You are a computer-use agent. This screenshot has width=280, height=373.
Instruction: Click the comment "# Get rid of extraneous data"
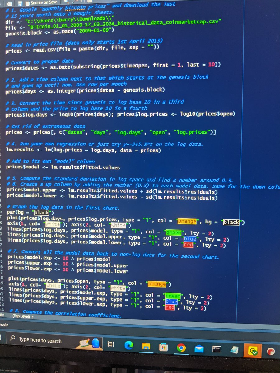(x=45, y=126)
